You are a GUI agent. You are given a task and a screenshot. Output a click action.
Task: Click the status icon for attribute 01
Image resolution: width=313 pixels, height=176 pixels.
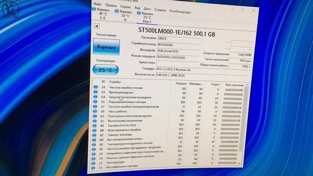click(x=96, y=87)
